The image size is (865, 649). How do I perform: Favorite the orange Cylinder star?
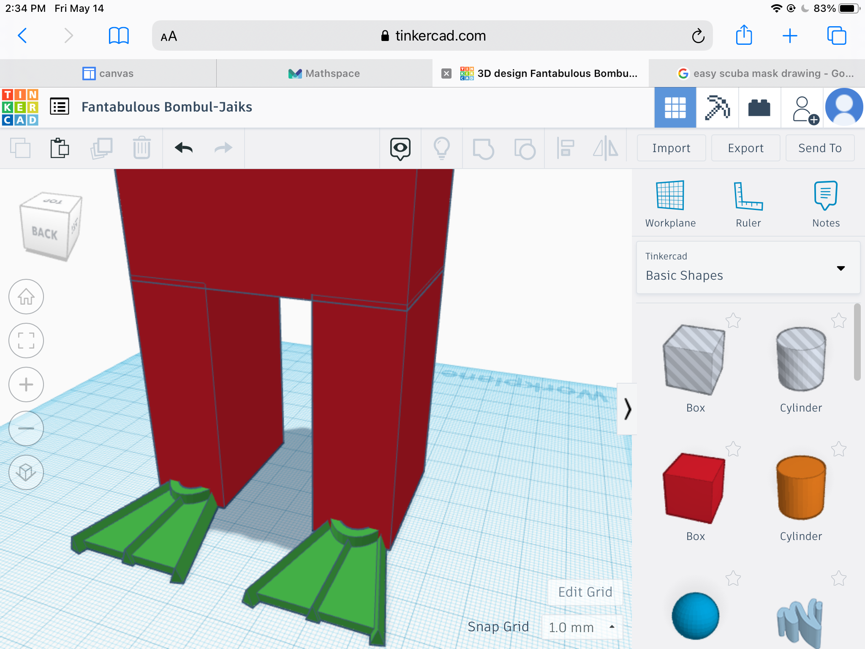(839, 449)
